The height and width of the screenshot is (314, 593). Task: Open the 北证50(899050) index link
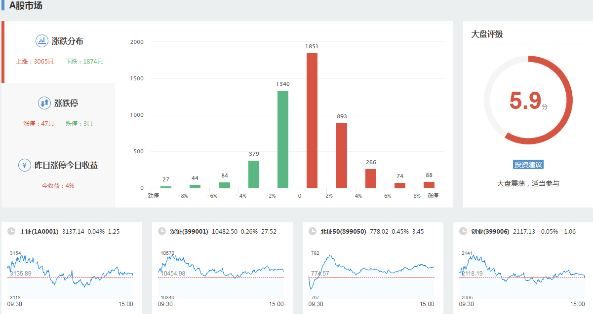pyautogui.click(x=343, y=231)
